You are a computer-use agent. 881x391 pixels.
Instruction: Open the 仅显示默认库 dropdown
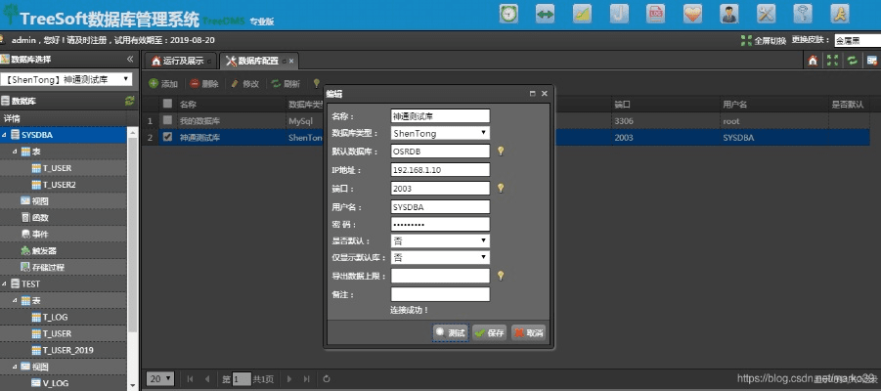point(440,257)
